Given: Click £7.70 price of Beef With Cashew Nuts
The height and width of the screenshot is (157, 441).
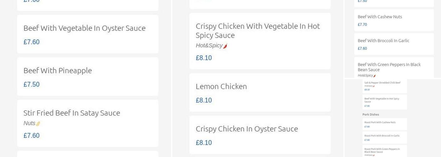Looking at the screenshot, I should click(x=362, y=24).
